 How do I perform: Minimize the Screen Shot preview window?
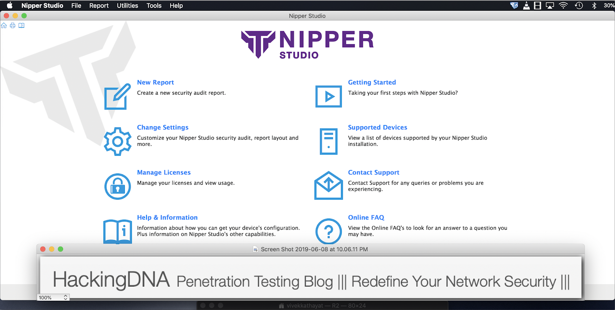[x=52, y=249]
